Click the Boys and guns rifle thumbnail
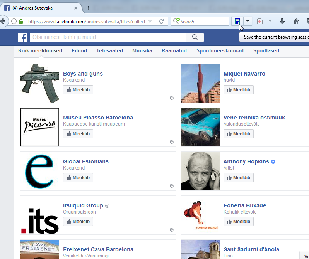309x259 pixels. 40,83
